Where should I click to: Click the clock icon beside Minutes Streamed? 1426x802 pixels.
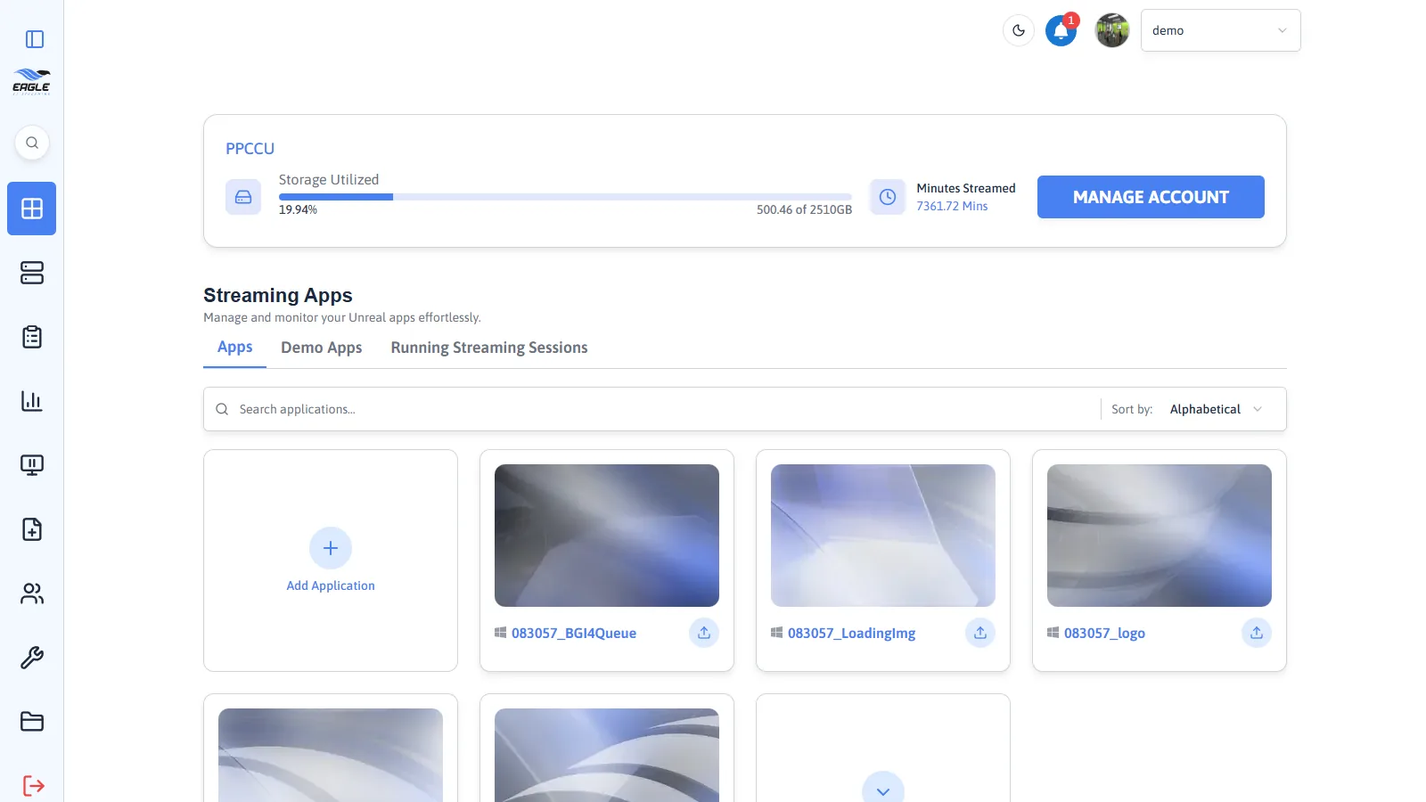coord(888,197)
